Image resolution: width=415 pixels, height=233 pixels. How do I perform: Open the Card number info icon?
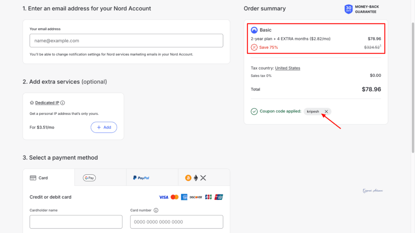tap(156, 210)
